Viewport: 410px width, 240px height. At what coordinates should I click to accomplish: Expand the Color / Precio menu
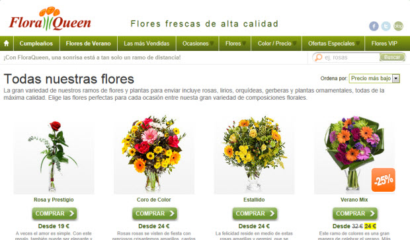click(x=276, y=44)
